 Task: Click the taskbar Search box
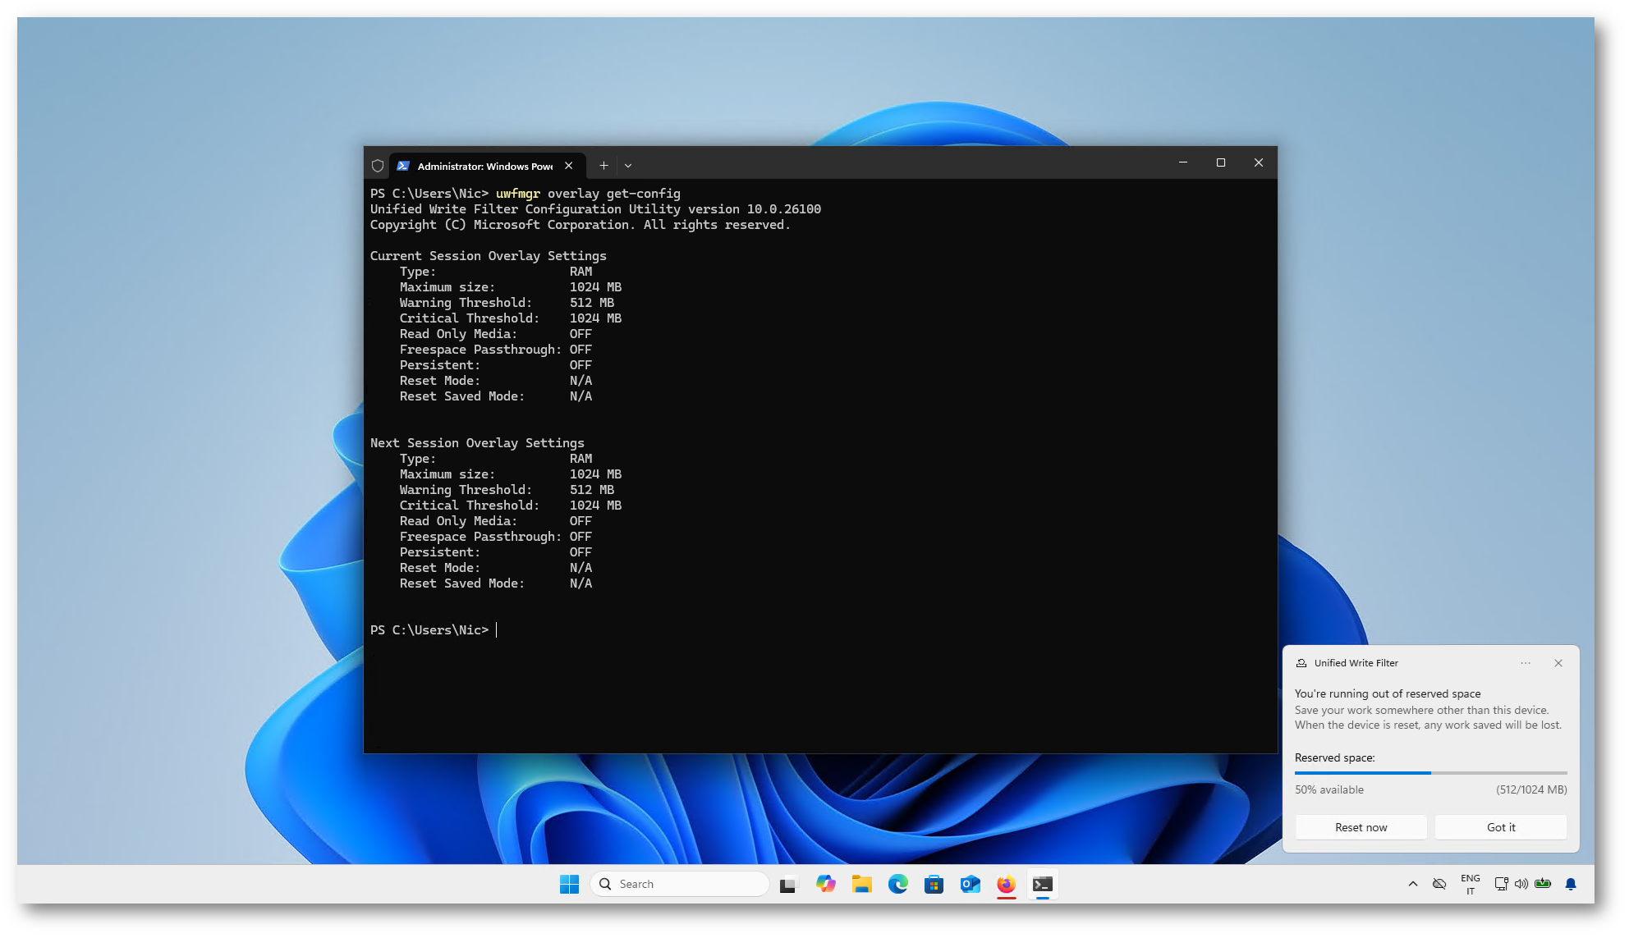pos(680,884)
